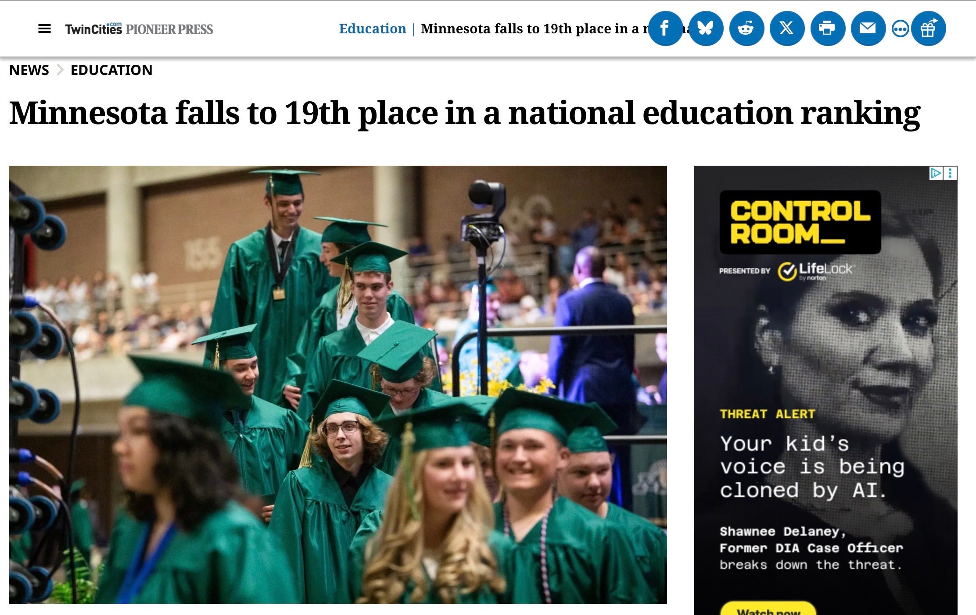The image size is (976, 615).
Task: Go to Education section in header
Action: [x=373, y=28]
